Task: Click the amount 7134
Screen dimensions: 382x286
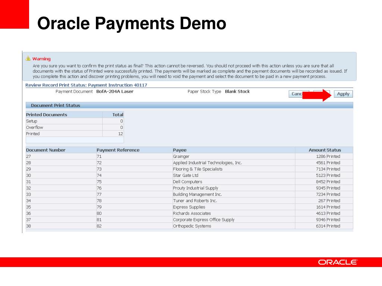Action: pyautogui.click(x=320, y=169)
